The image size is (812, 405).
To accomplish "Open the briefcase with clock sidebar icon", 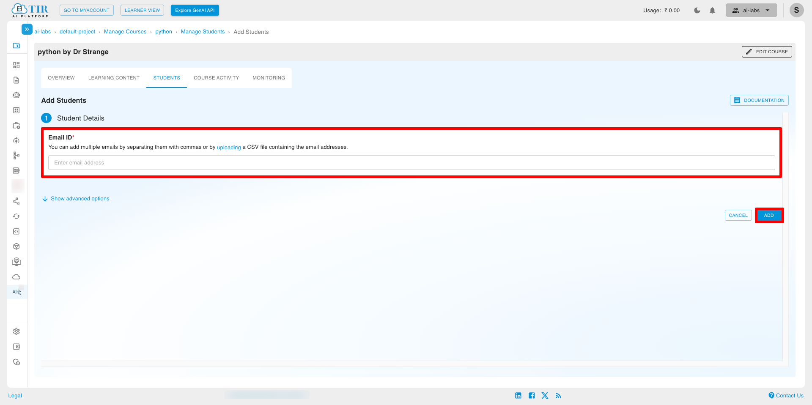I will [16, 126].
